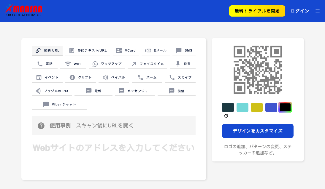This screenshot has width=325, height=189.
Task: Click the arrow icon beside フェイスタイム
Action: (134, 64)
